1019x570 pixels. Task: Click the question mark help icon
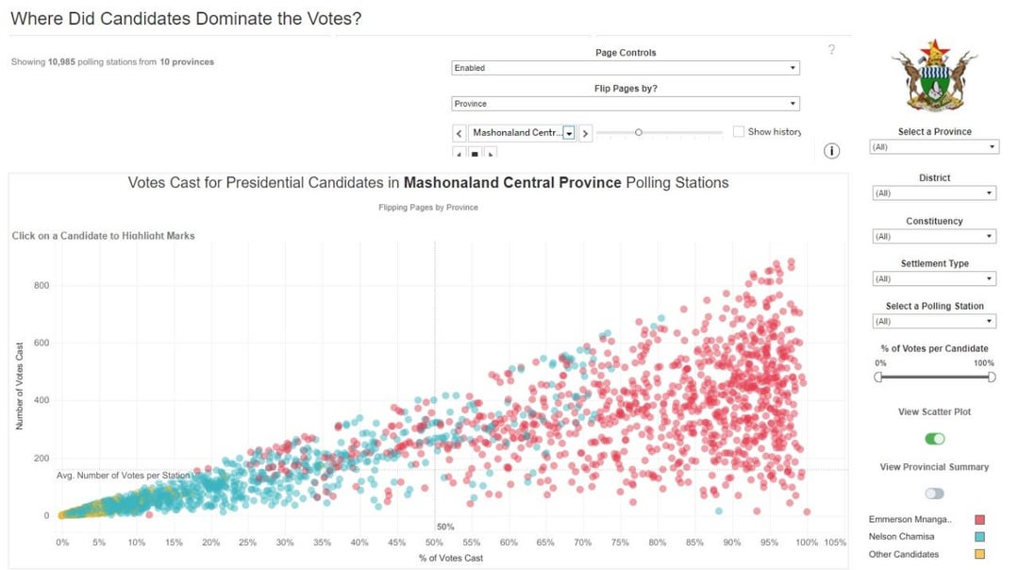(831, 49)
